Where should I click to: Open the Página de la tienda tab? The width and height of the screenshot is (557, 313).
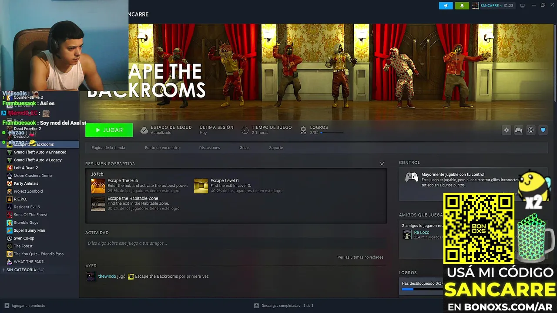(108, 148)
